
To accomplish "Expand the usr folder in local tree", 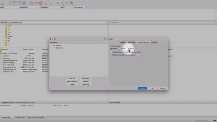I will pyautogui.click(x=4, y=43).
